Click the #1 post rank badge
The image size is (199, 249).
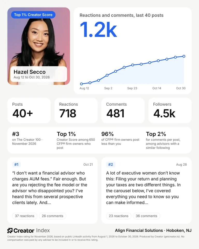(16, 164)
